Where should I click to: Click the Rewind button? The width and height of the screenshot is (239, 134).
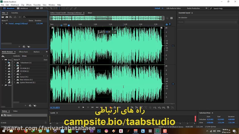[x=97, y=108]
